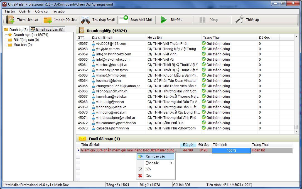Image resolution: width=302 pixels, height=189 pixels.
Task: Open the Quản lý menu
Action: [25, 11]
